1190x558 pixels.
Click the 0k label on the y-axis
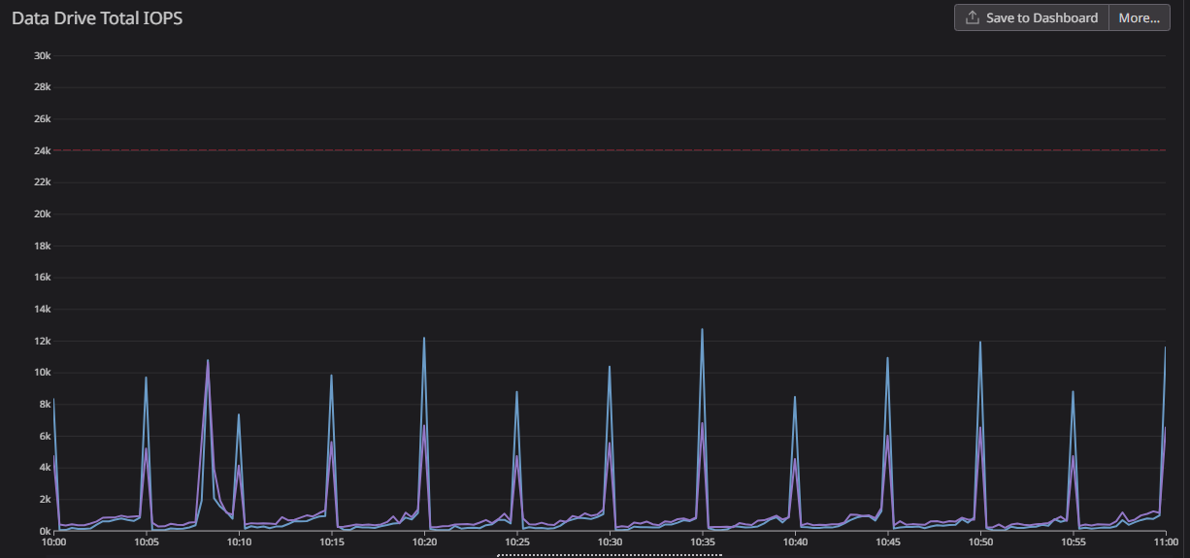point(44,531)
